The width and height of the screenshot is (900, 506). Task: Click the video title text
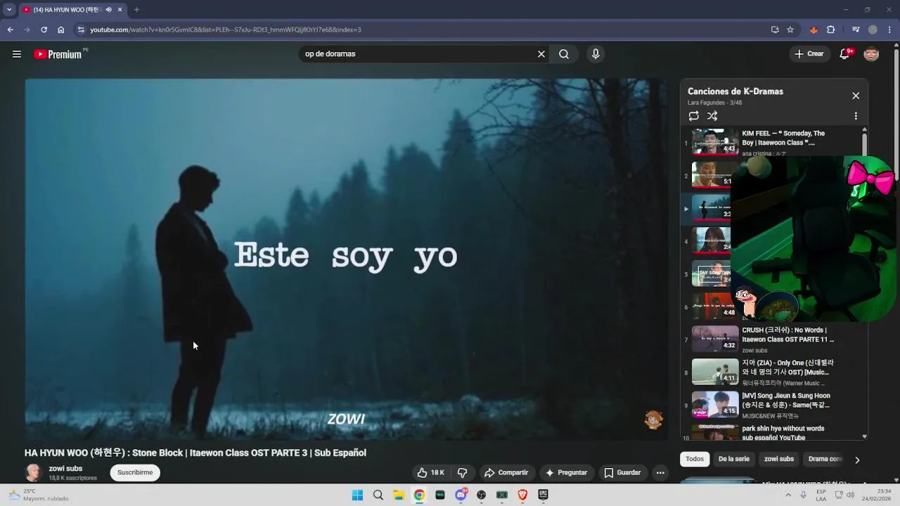pos(195,453)
